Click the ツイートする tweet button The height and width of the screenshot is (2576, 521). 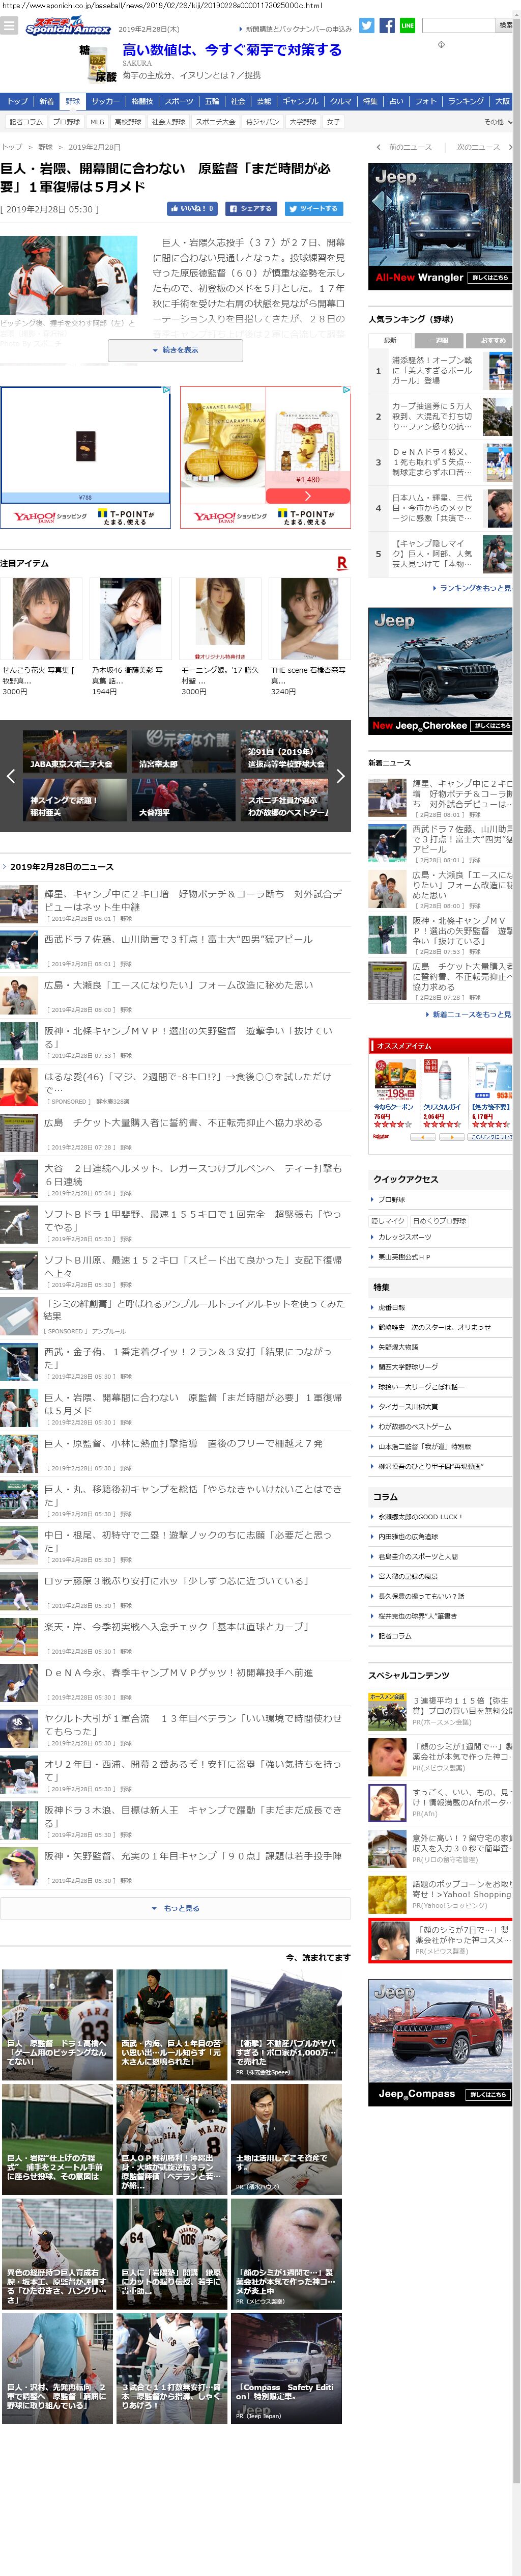point(313,209)
